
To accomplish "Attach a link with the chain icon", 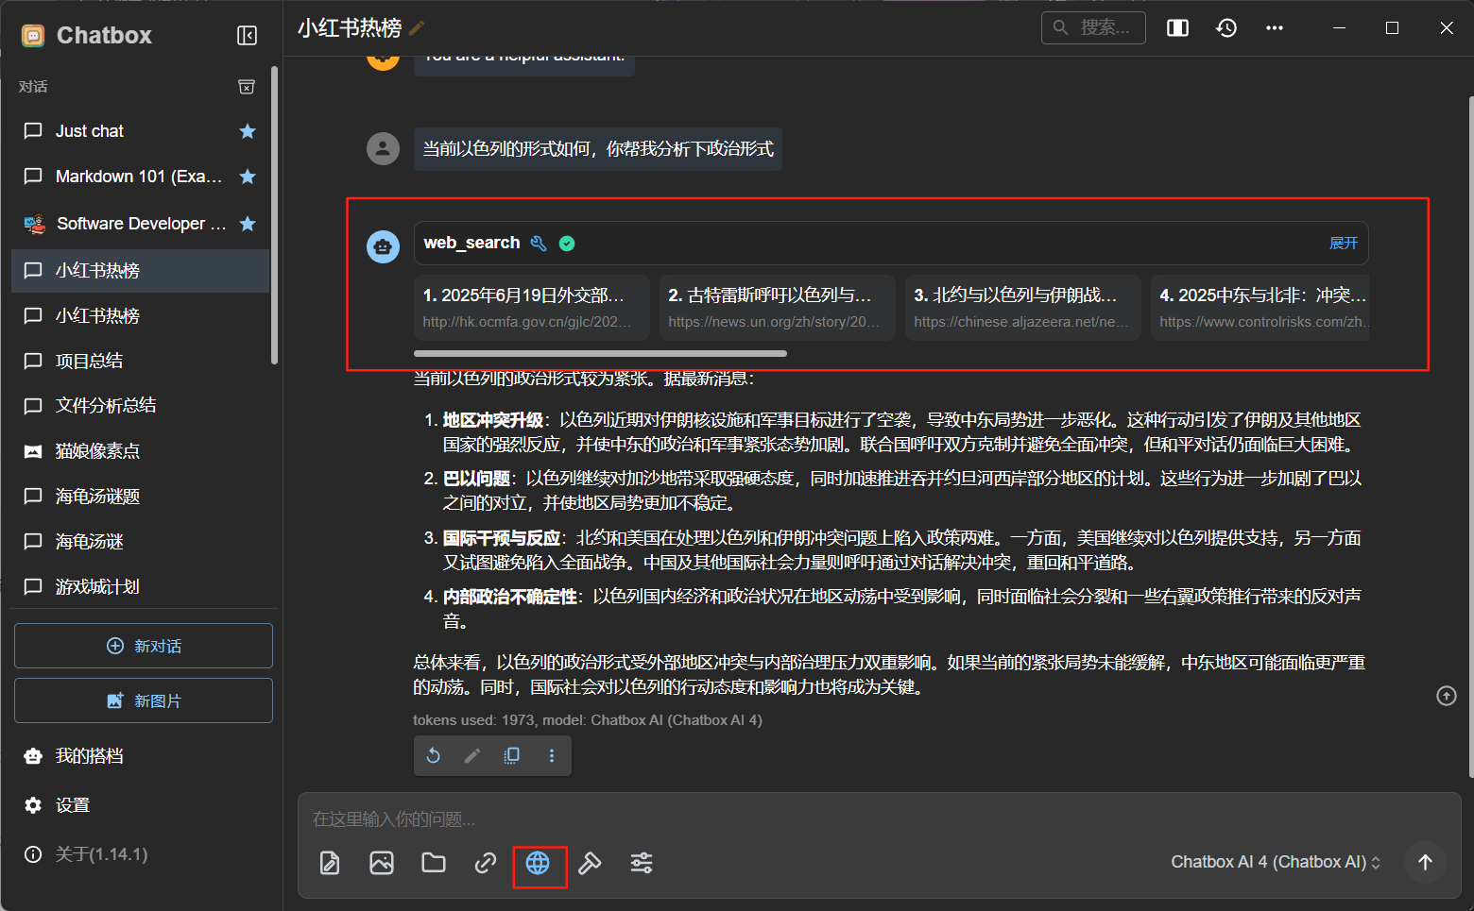I will click(x=486, y=863).
